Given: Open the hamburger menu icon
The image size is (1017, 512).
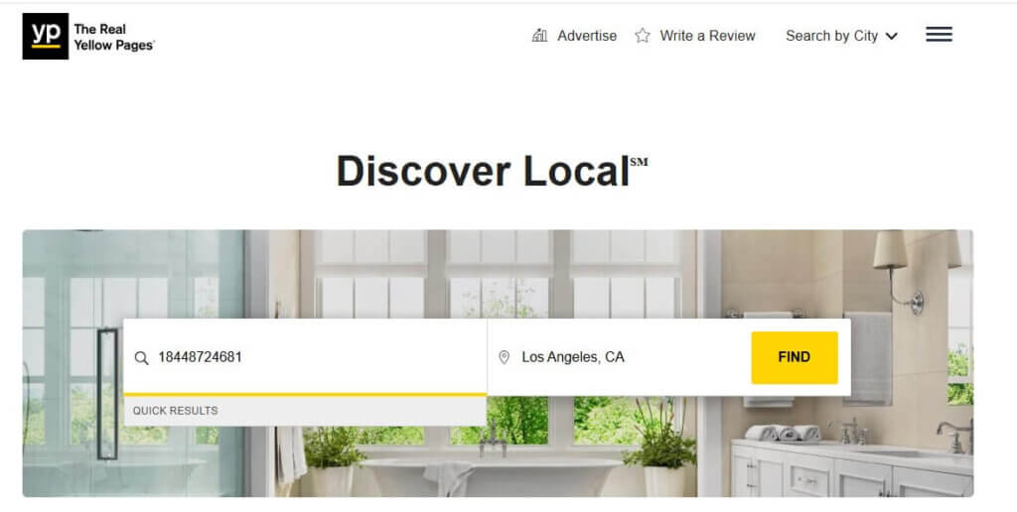Looking at the screenshot, I should pyautogui.click(x=939, y=35).
